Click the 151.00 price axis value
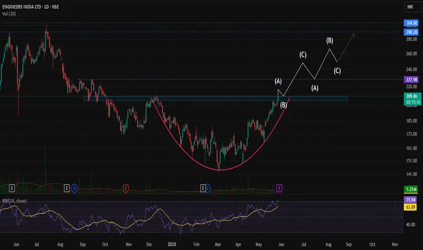Viewport: 423px width, 250px height. click(411, 161)
